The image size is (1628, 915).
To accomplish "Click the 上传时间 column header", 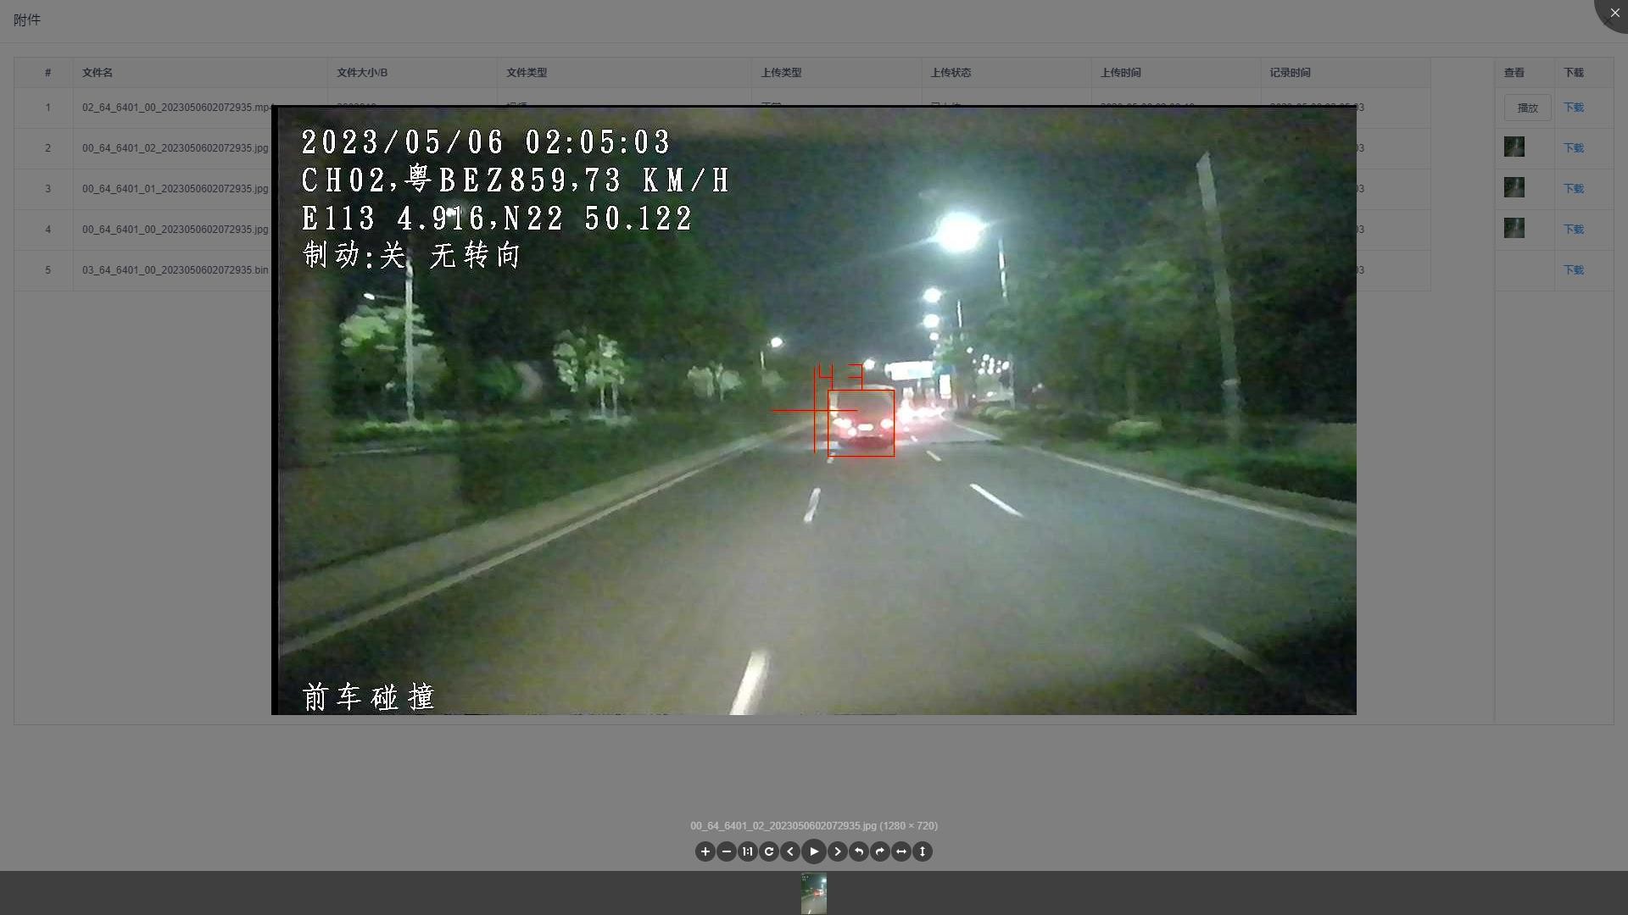I will (1120, 73).
